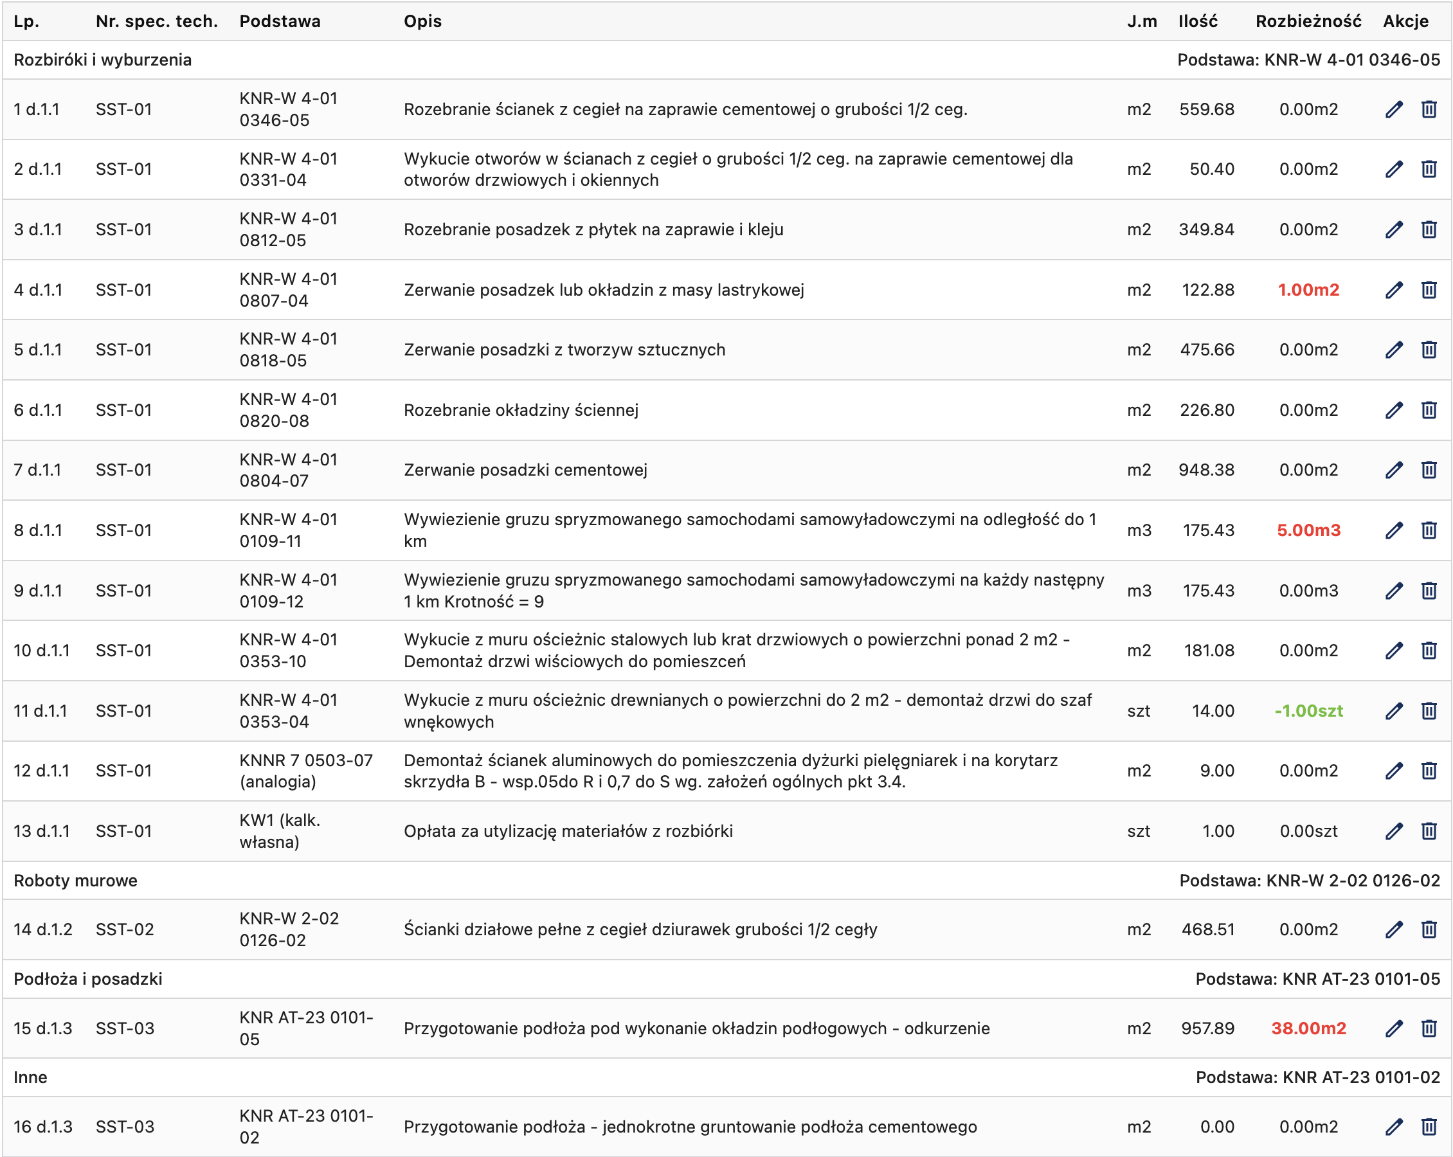Select the Rozbiróki i wyburzenia group header
Image resolution: width=1453 pixels, height=1157 pixels.
[102, 60]
